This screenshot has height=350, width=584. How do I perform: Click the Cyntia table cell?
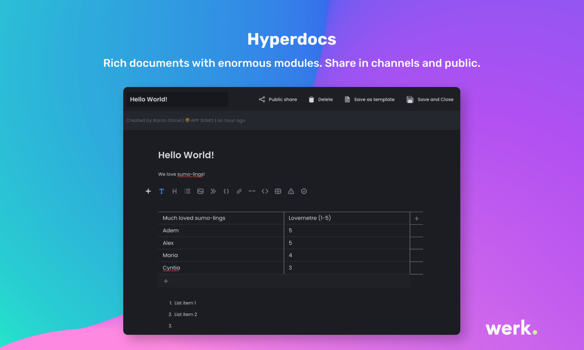(x=221, y=268)
